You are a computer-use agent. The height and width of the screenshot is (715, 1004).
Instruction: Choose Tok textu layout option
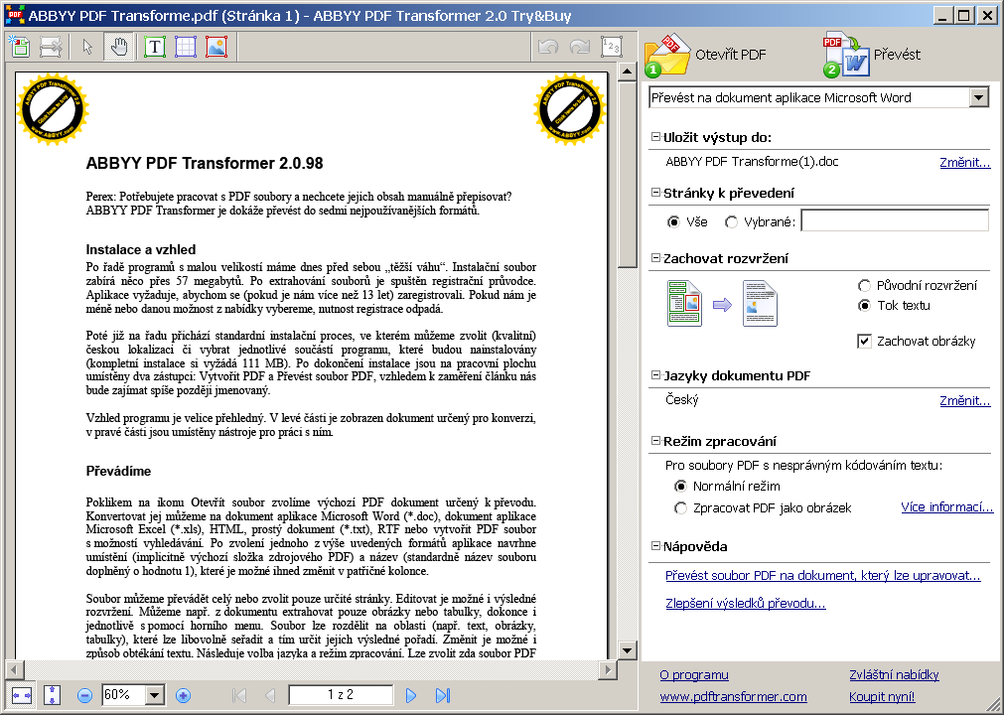[864, 305]
